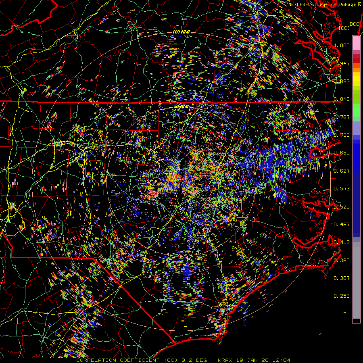Click the 1.000 value on the color scale
Image resolution: width=363 pixels, height=363 pixels.
[342, 45]
